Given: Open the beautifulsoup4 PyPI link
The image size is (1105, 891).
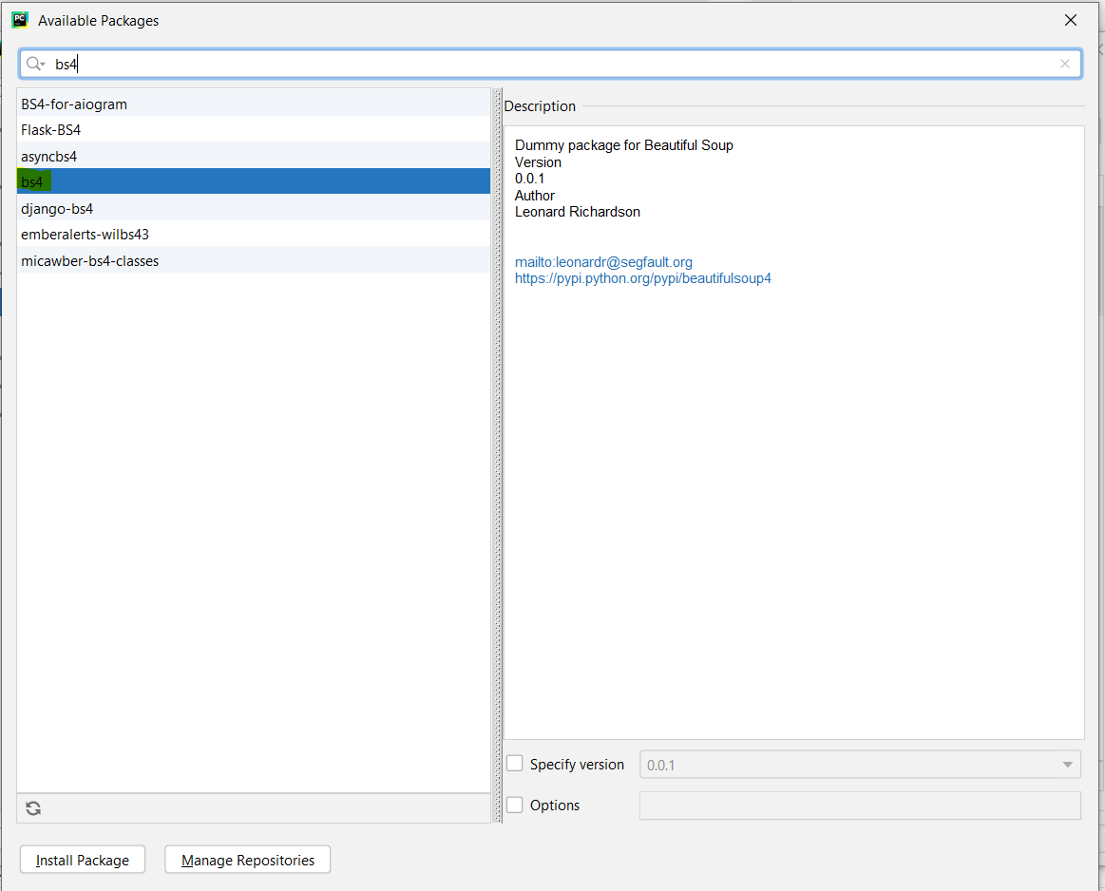Looking at the screenshot, I should [643, 277].
